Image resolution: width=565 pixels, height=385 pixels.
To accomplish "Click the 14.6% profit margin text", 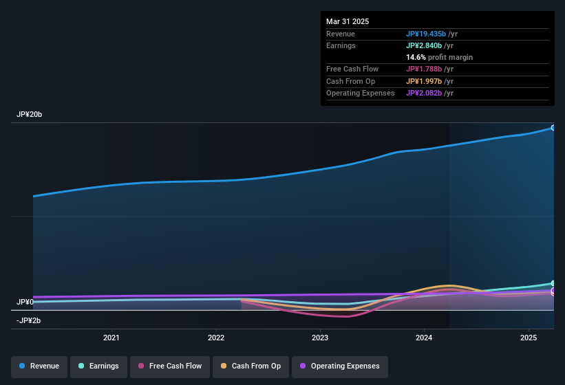I will click(x=439, y=57).
